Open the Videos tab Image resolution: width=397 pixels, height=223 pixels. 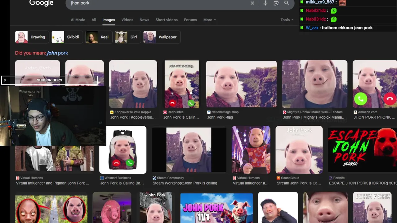click(127, 20)
